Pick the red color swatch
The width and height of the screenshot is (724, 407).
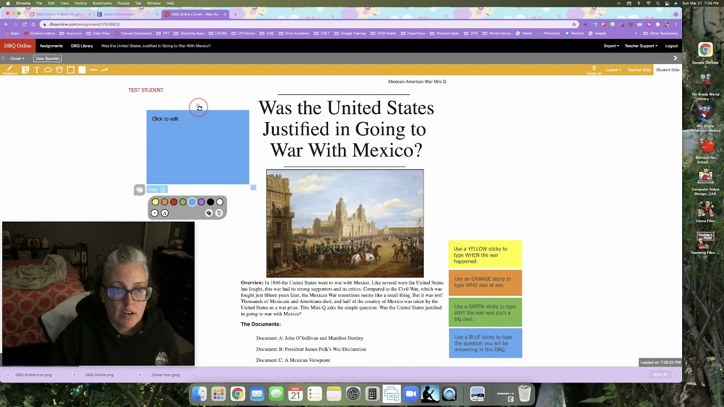tap(174, 202)
